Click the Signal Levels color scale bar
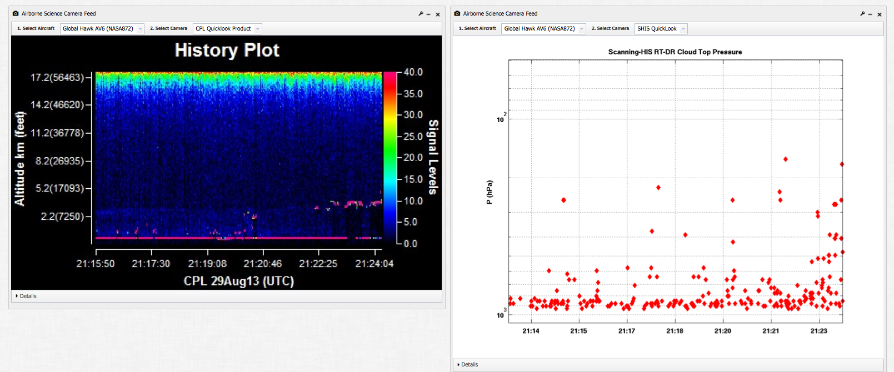 390,157
